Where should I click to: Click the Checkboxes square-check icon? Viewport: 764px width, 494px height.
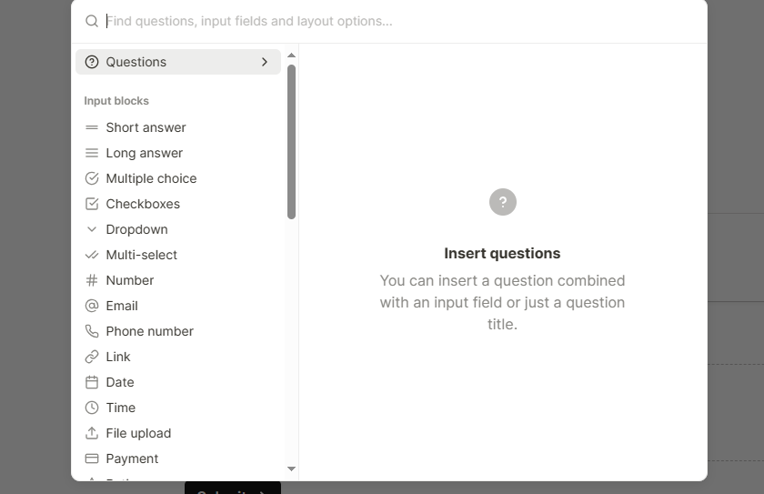pos(91,204)
